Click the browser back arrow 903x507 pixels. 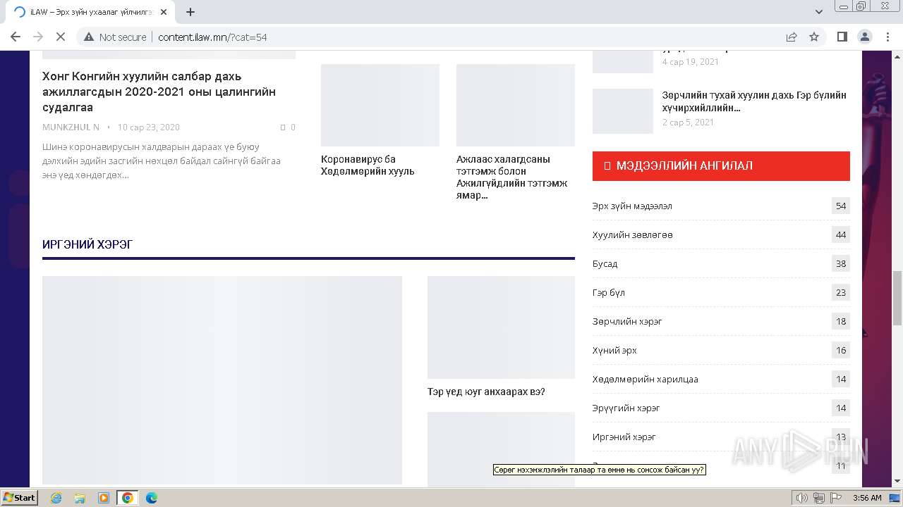click(x=16, y=37)
